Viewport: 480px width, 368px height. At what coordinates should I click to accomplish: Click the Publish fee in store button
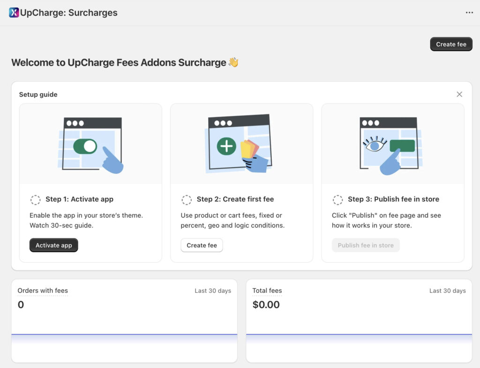tap(366, 245)
